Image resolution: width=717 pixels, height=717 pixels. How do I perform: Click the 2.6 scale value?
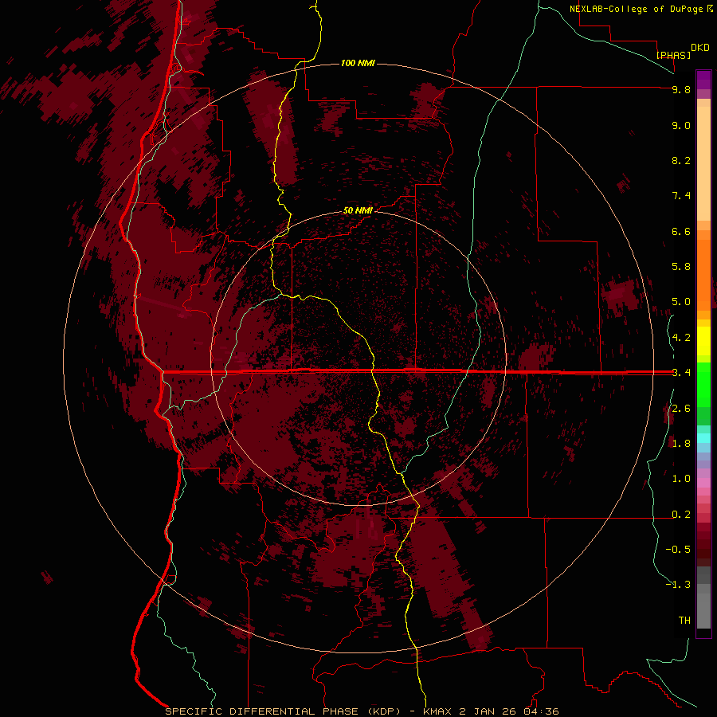681,409
